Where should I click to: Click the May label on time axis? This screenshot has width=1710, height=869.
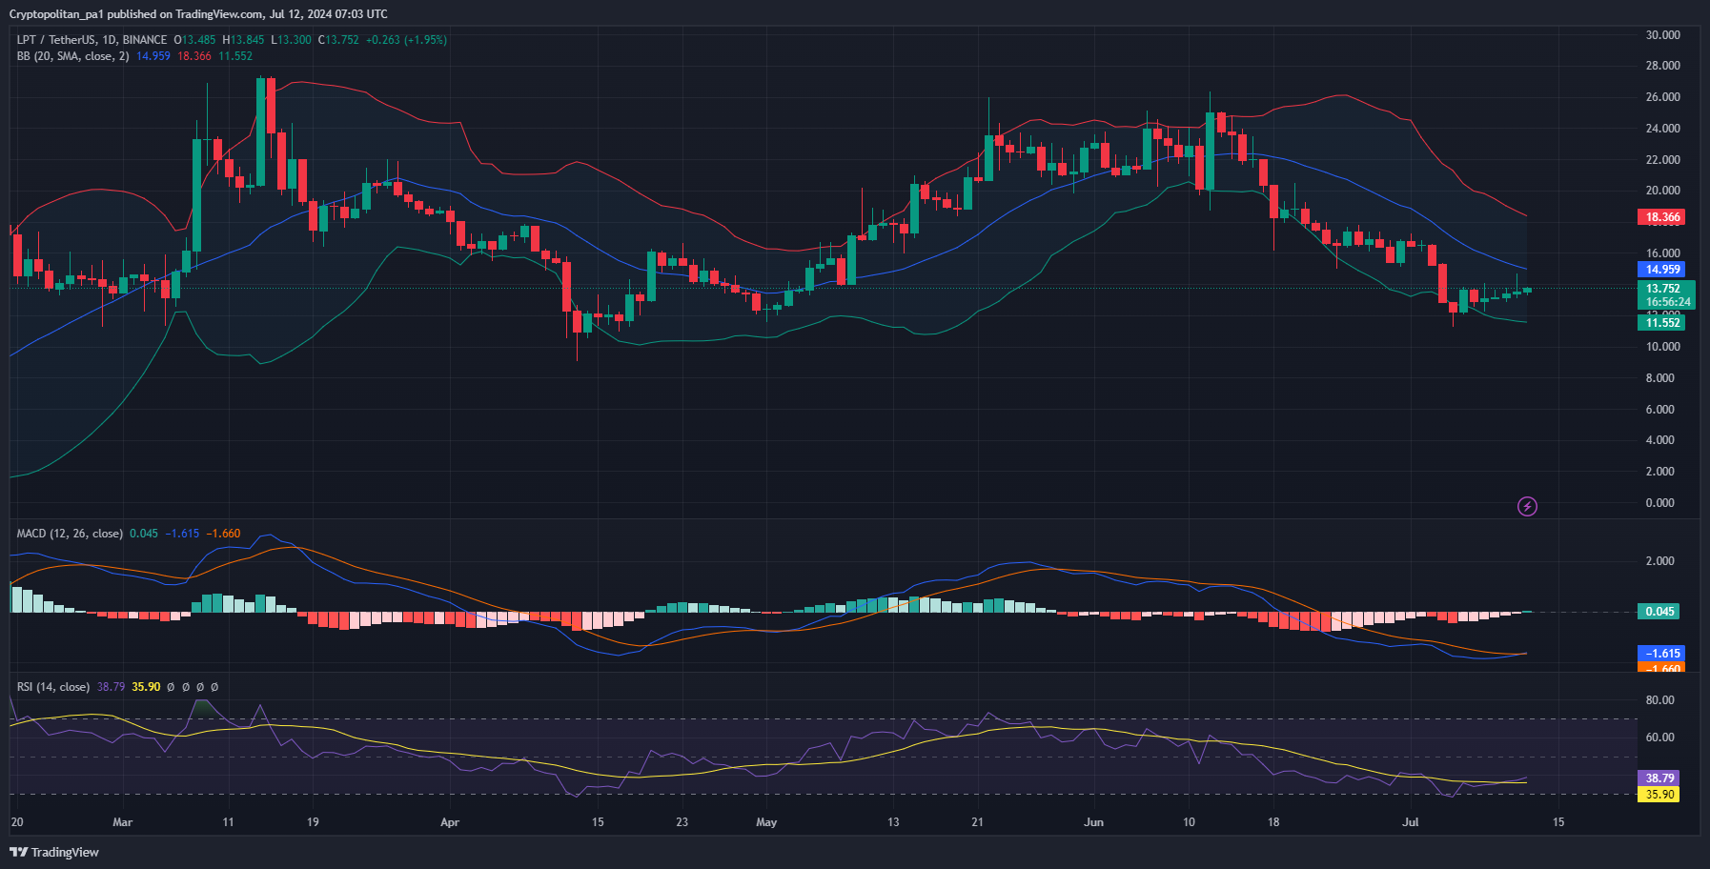click(766, 822)
